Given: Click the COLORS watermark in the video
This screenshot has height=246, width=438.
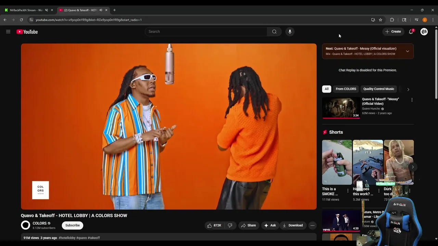Looking at the screenshot, I should (x=40, y=190).
